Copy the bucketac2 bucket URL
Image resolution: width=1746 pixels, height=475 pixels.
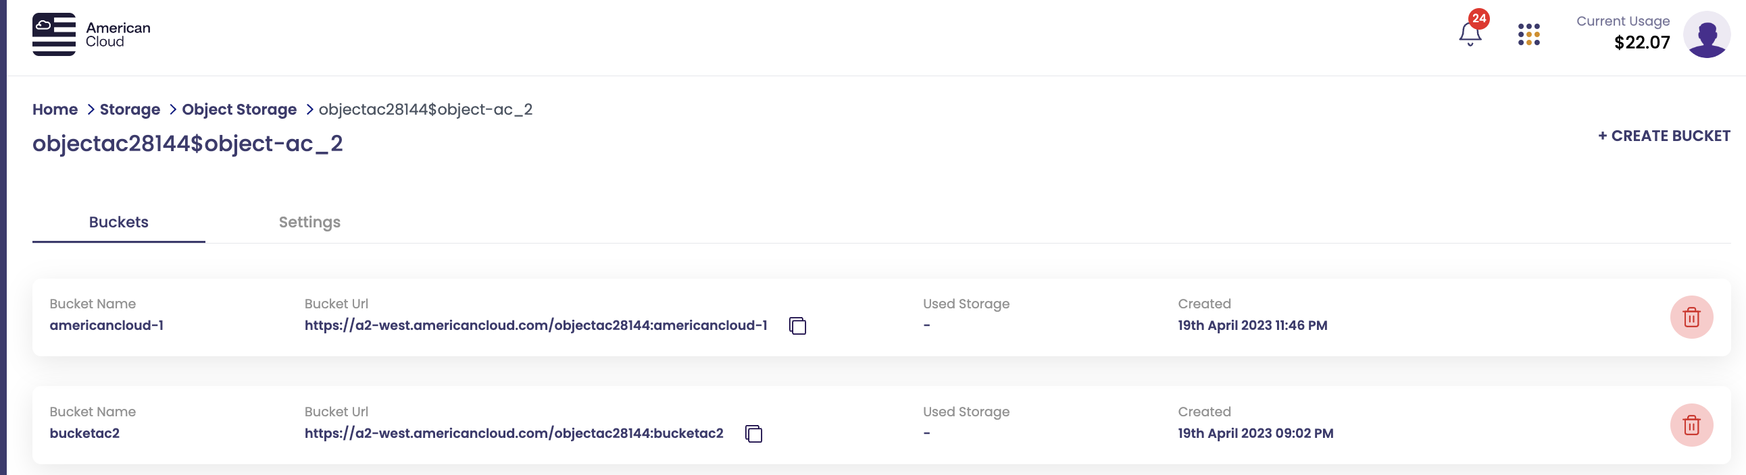pos(753,434)
